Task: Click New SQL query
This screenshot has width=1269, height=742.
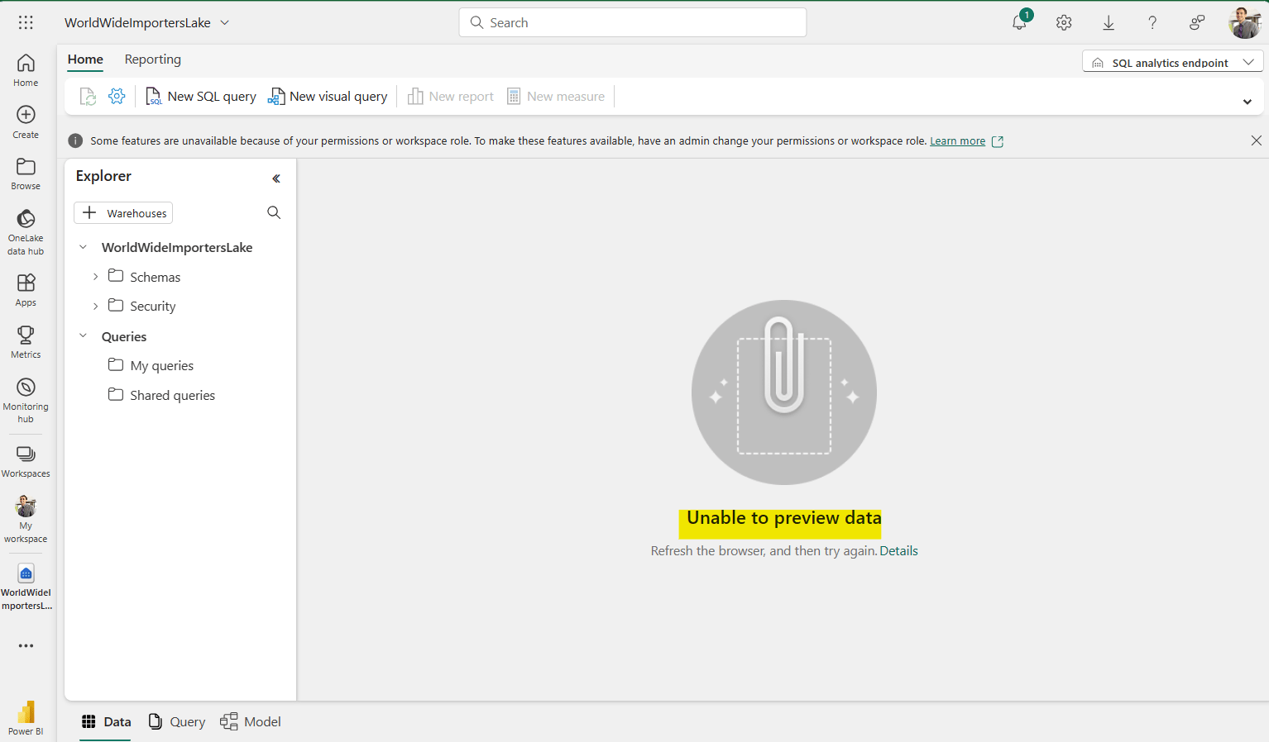Action: (x=201, y=97)
